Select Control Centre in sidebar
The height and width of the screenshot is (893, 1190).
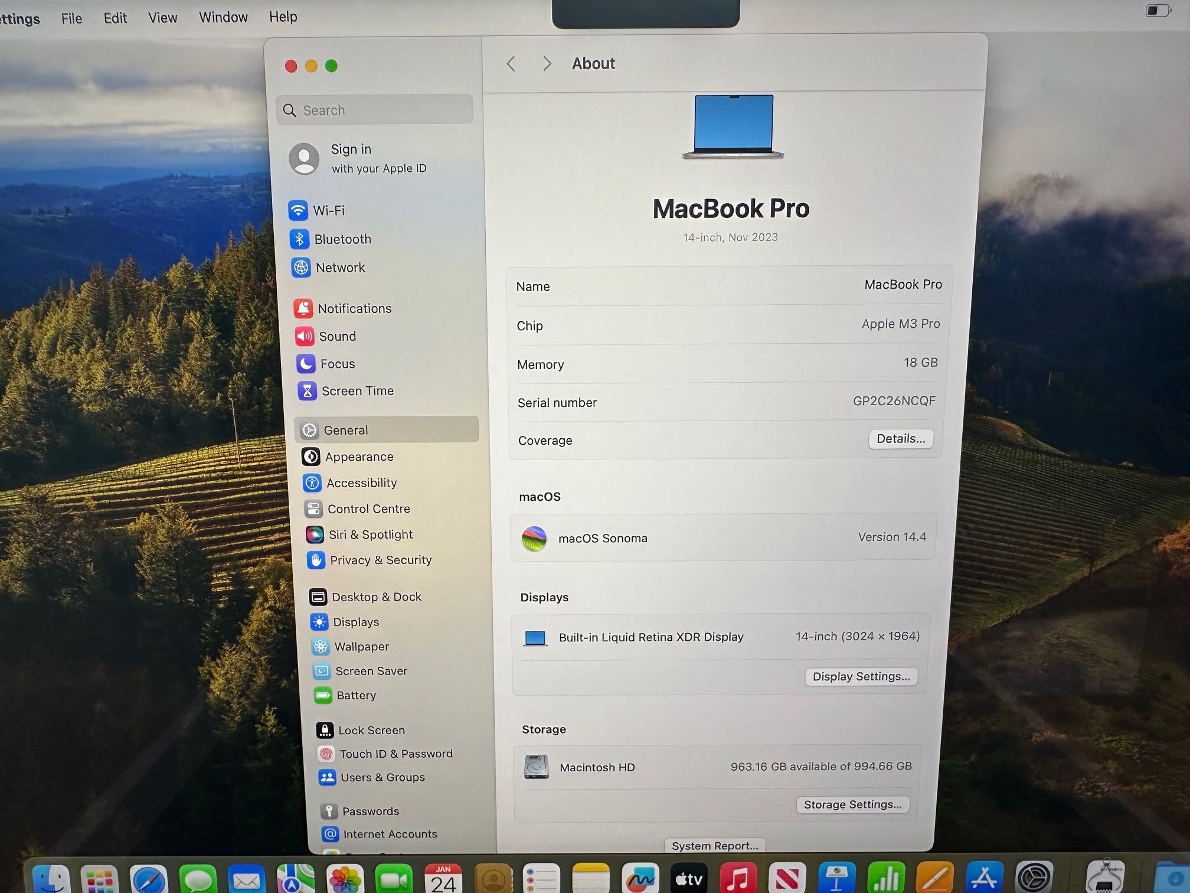(357, 509)
